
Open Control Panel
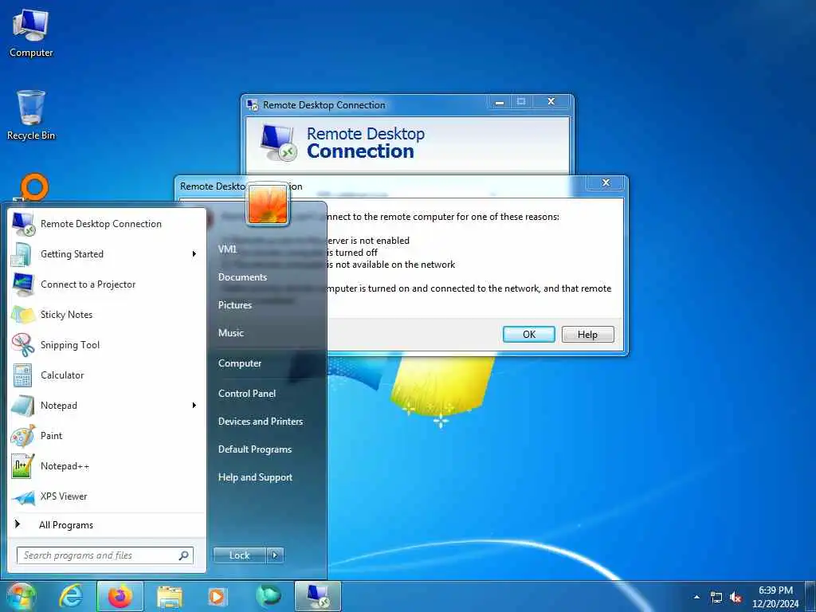click(247, 394)
